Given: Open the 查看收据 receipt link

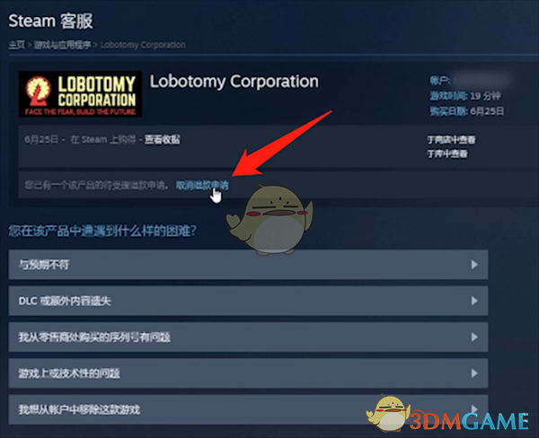Looking at the screenshot, I should (163, 139).
